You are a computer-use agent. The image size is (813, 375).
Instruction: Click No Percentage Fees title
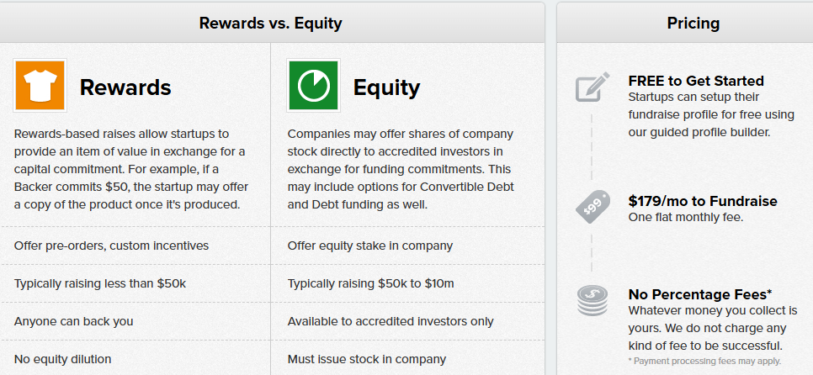(700, 294)
